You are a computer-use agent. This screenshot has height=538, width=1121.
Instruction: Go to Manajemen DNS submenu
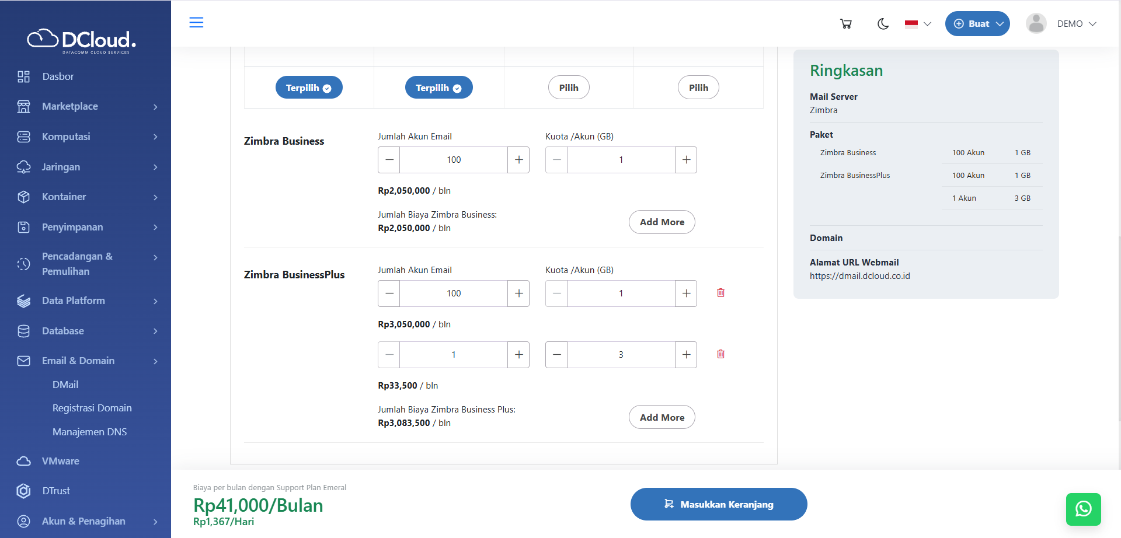(89, 432)
